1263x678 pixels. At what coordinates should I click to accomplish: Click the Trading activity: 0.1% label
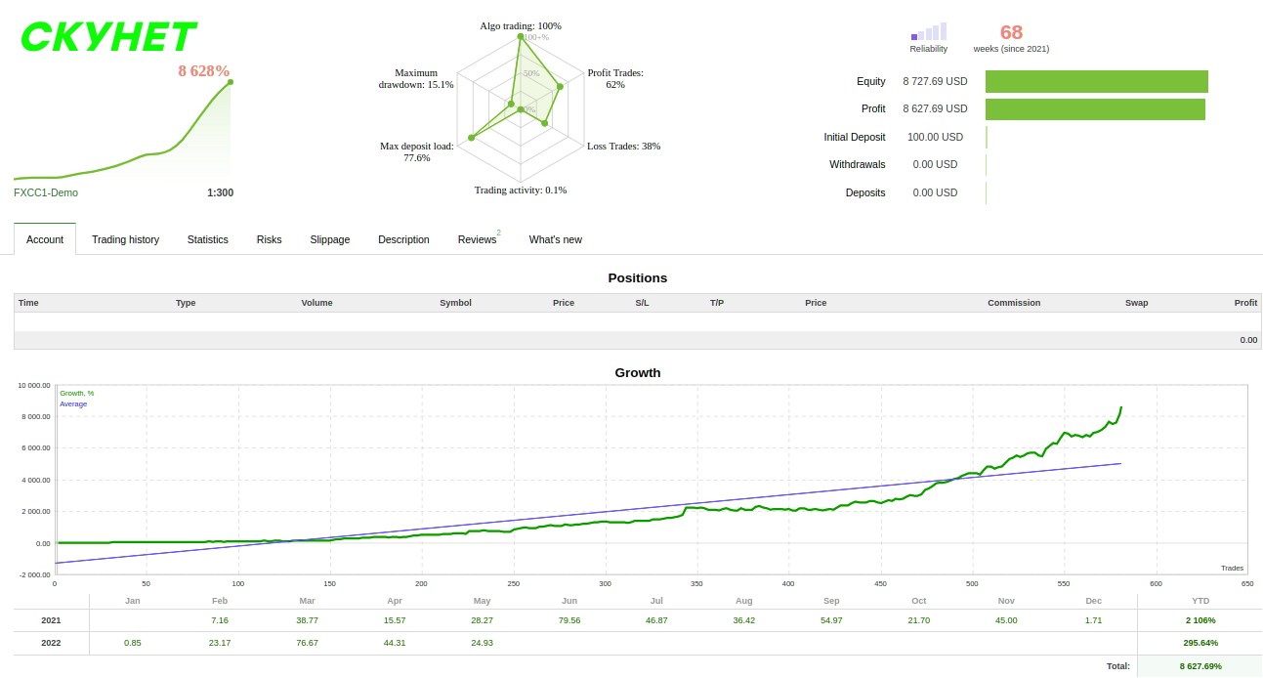click(521, 190)
